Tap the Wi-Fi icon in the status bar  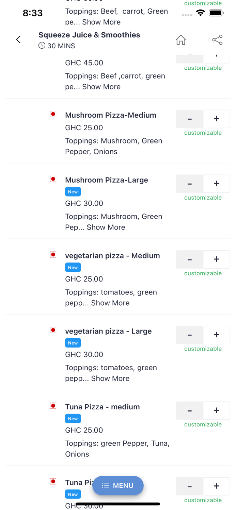(200, 13)
